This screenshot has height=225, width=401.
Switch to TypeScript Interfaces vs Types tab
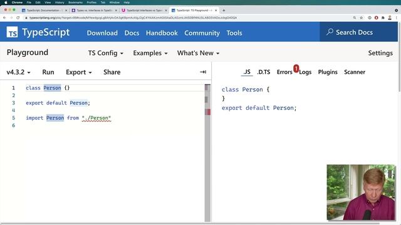(x=144, y=11)
